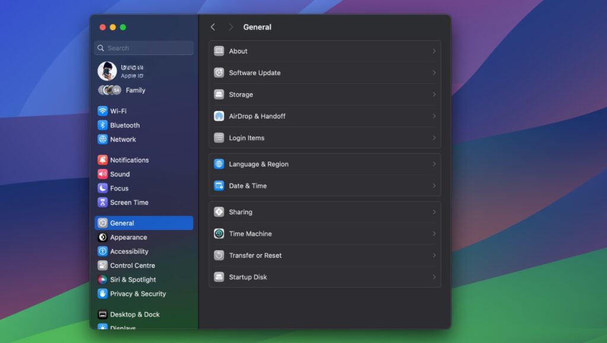Viewport: 607px width, 343px height.
Task: Open the Time Machine text label
Action: point(250,234)
